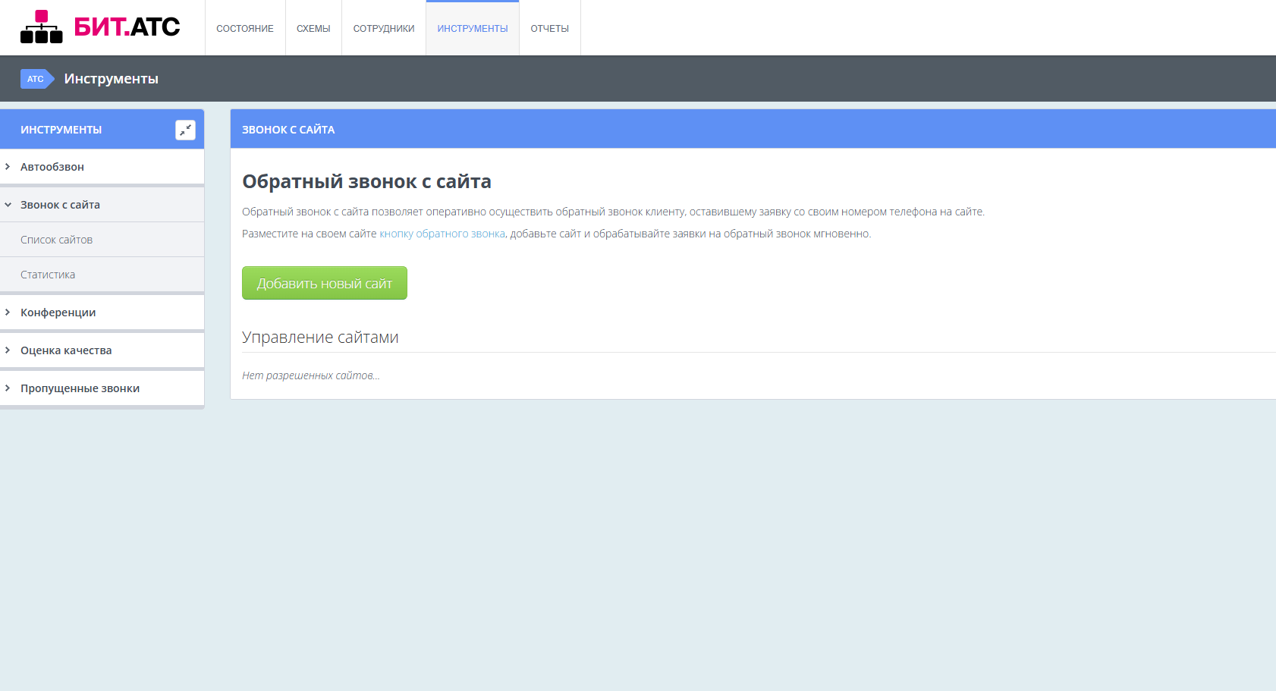The image size is (1276, 691).
Task: Collapse the sidebar with the arrows icon
Action: (185, 130)
